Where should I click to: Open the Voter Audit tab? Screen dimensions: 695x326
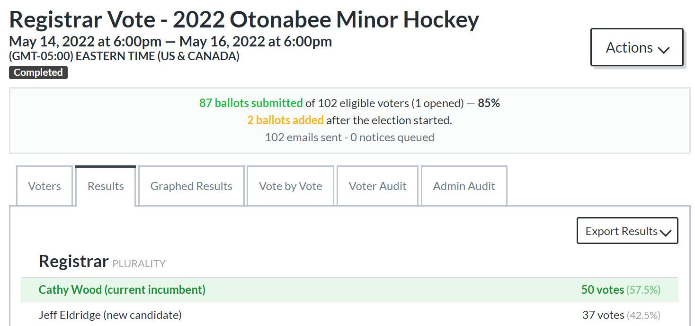pos(377,186)
